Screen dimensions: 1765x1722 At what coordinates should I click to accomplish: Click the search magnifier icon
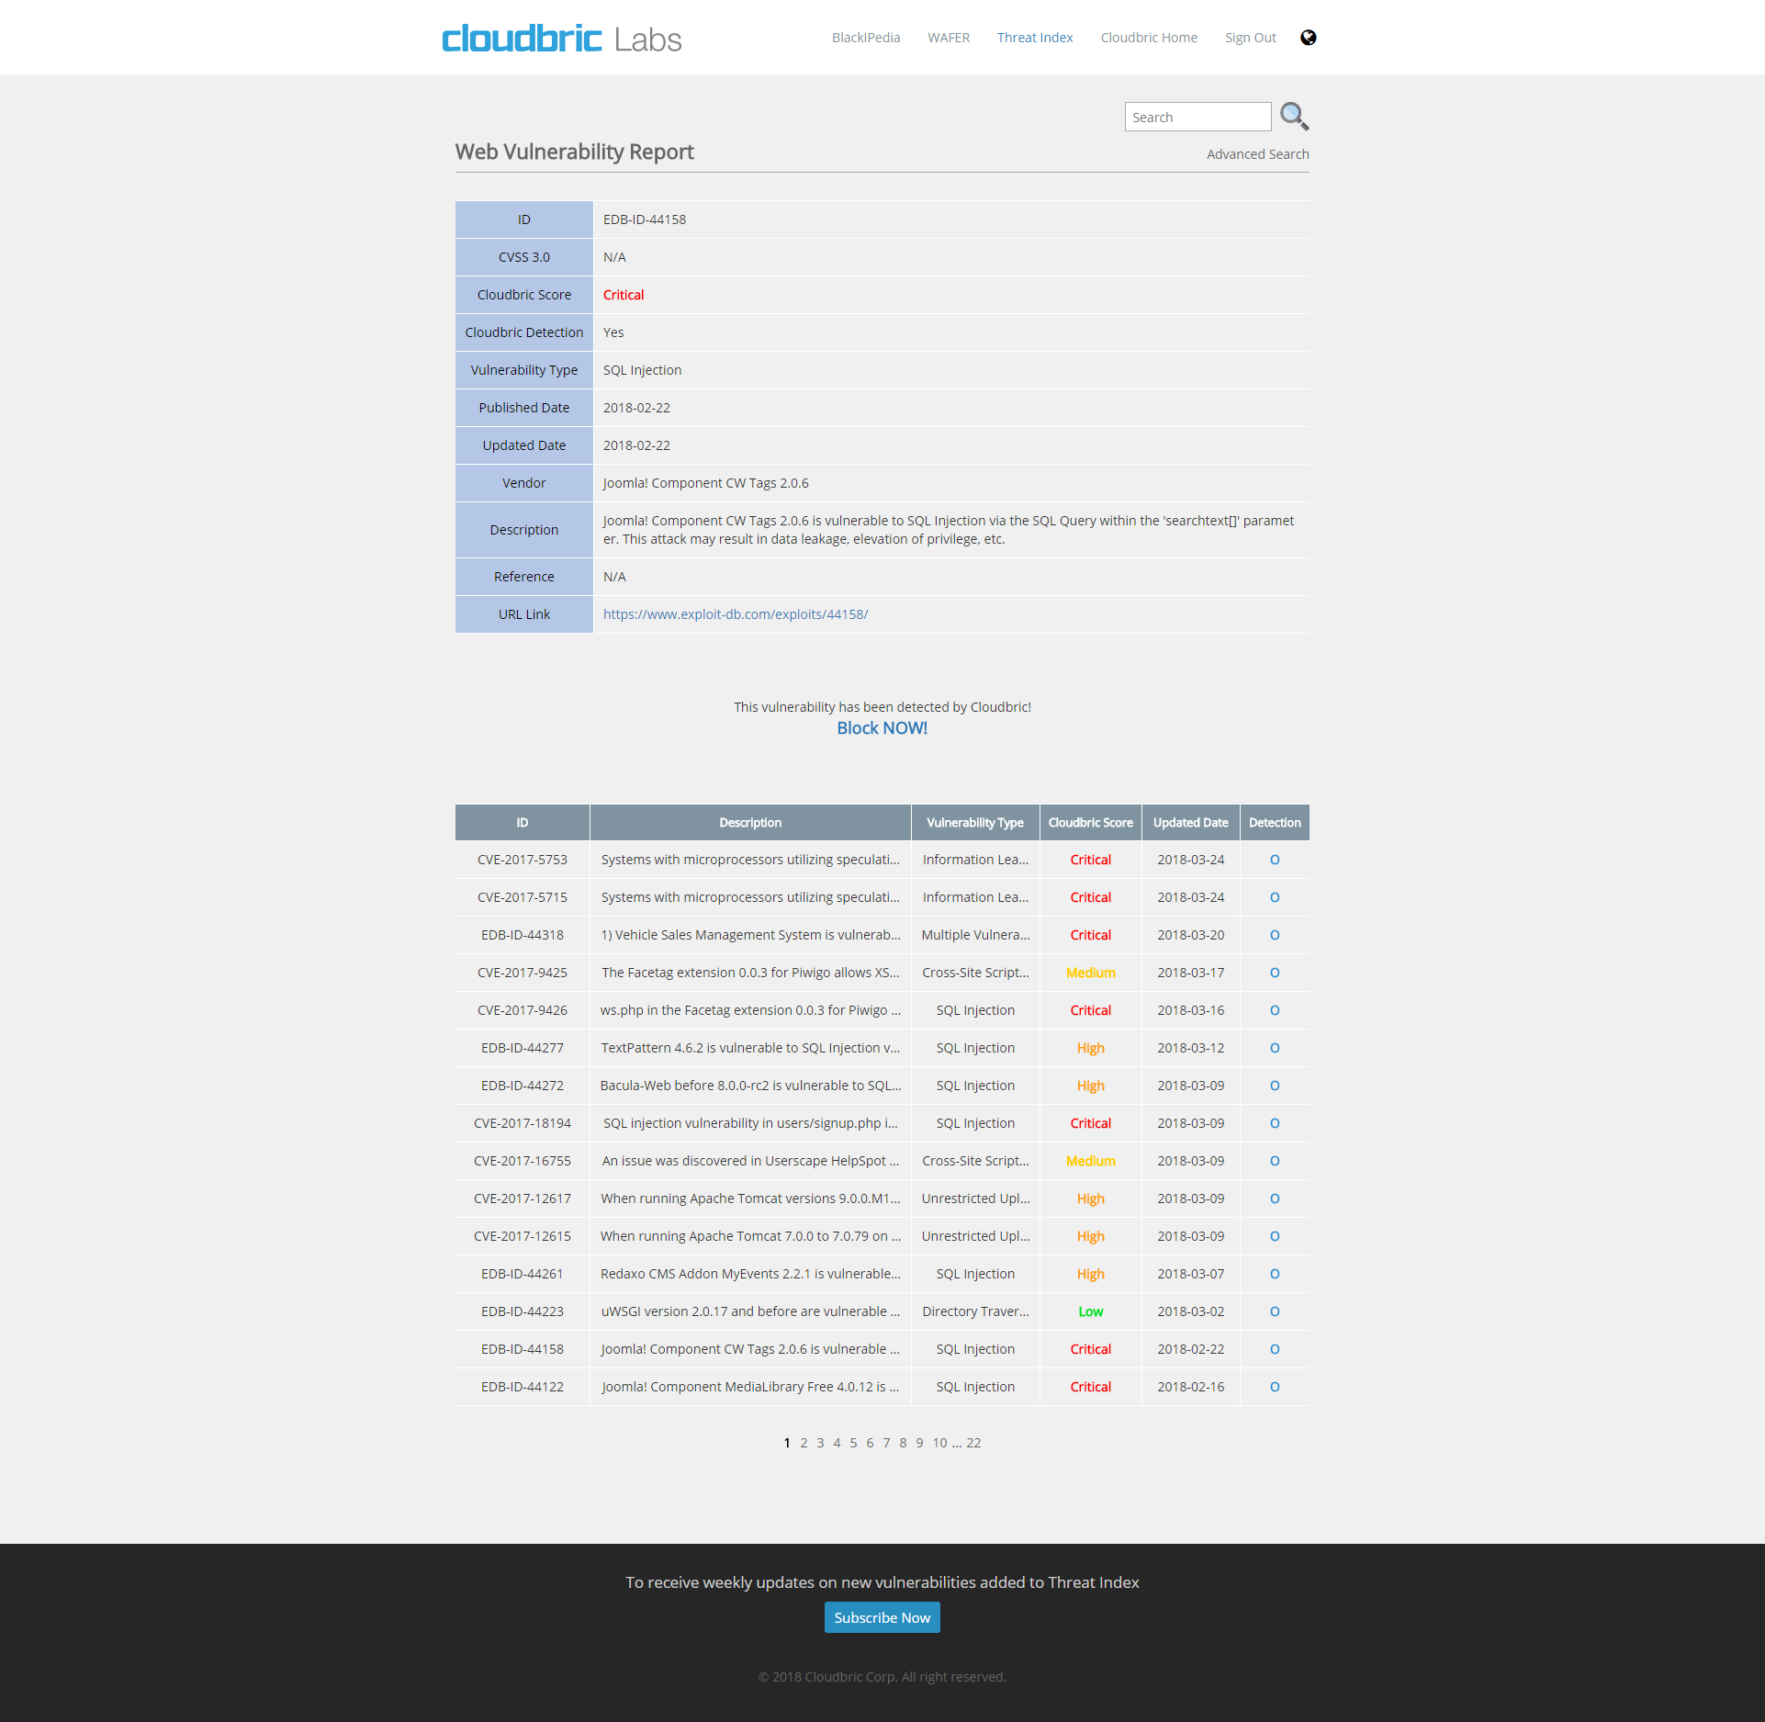pos(1292,117)
